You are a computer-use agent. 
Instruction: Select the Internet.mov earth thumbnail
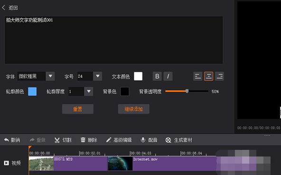[x=120, y=164]
